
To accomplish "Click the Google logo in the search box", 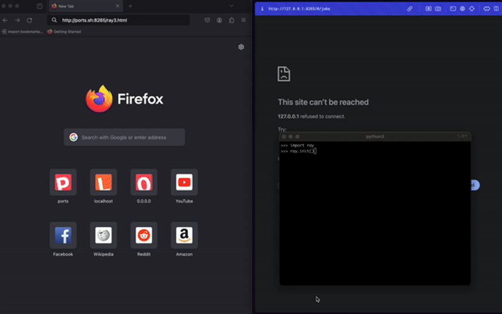I will pos(73,137).
